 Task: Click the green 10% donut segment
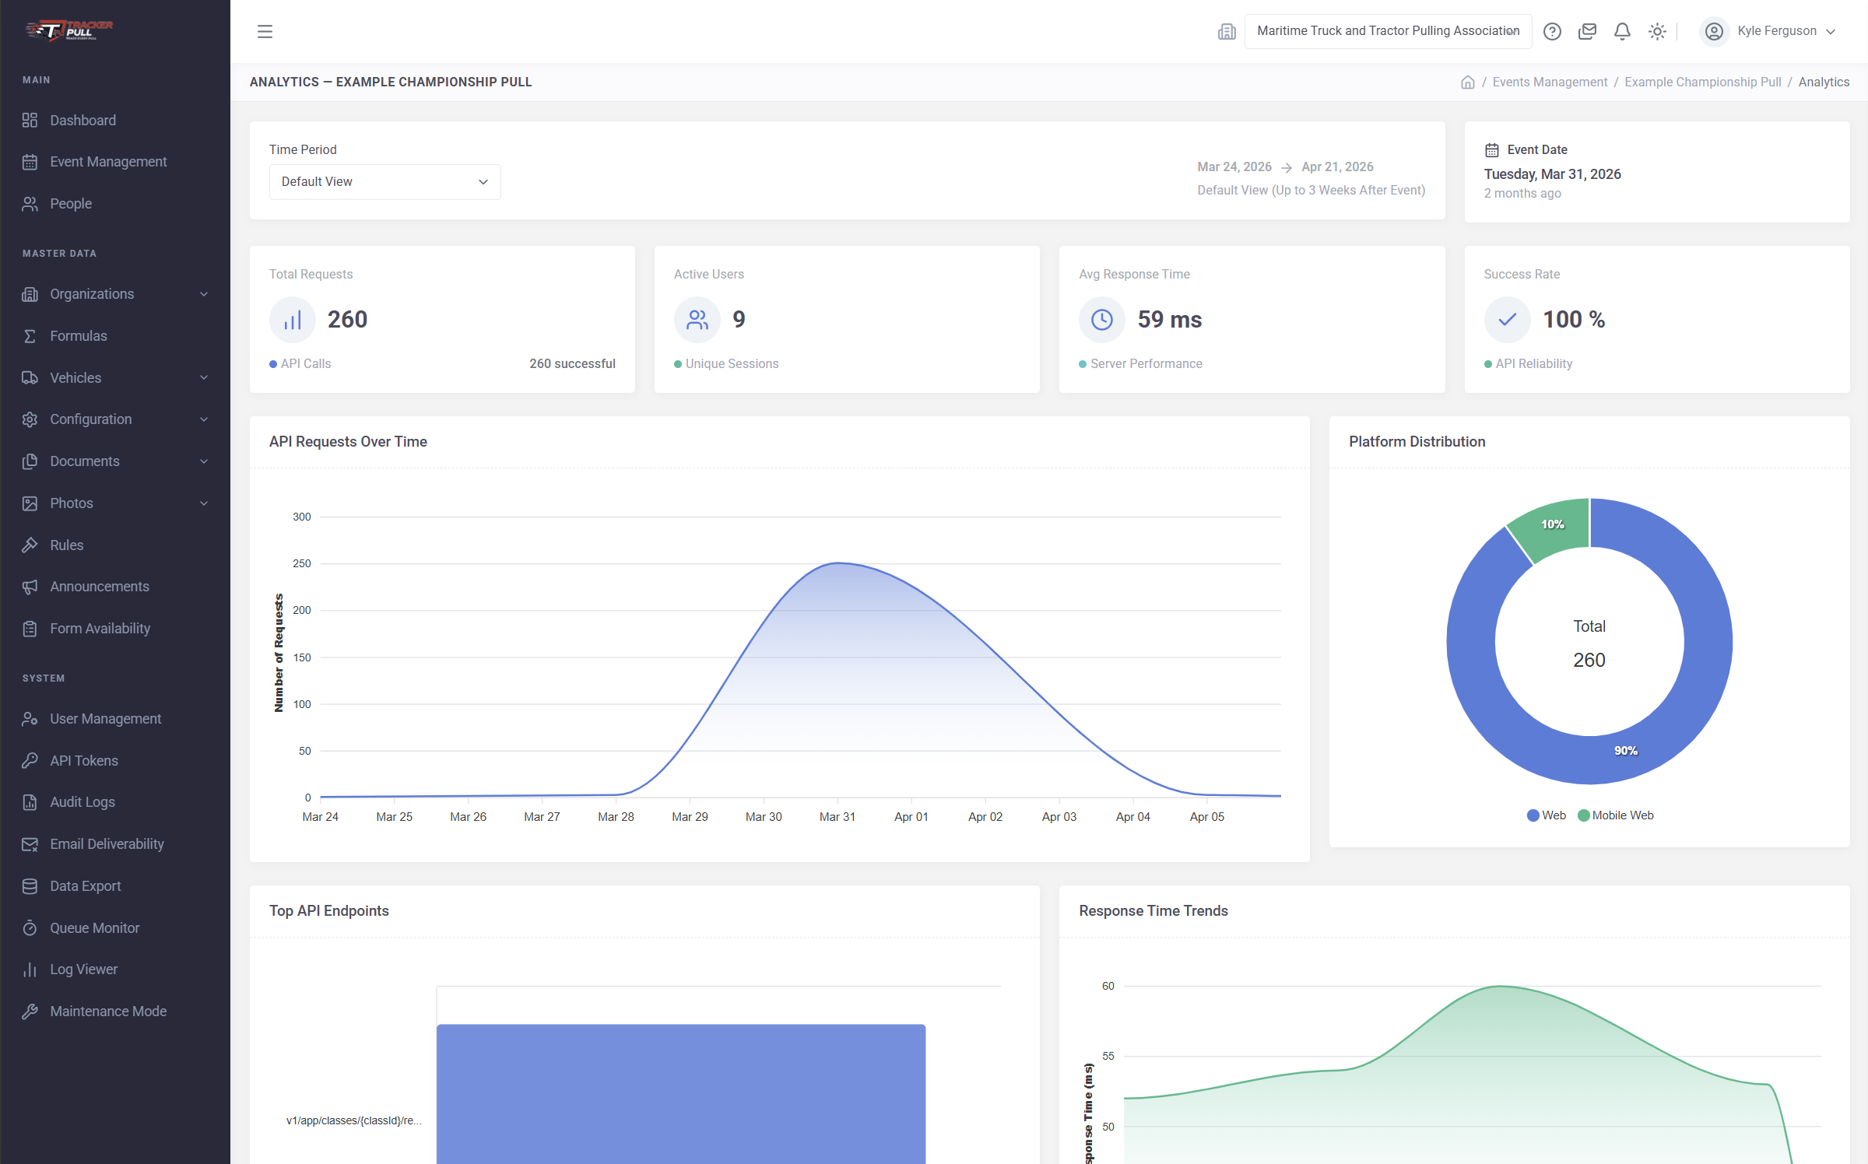1553,524
